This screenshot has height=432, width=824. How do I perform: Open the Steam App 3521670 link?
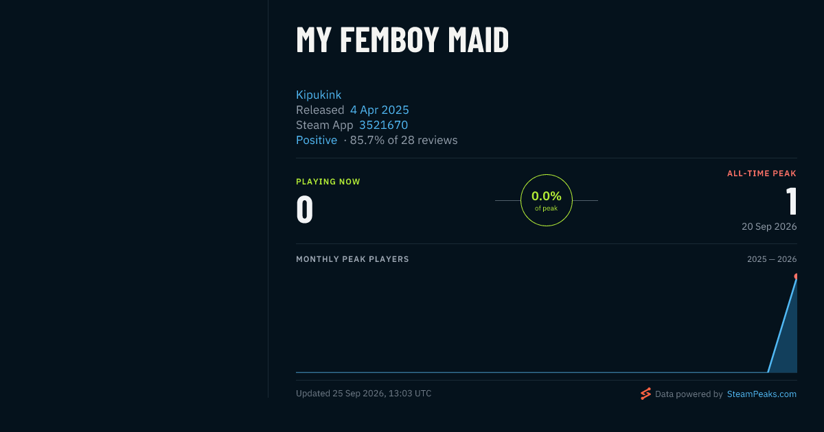click(383, 125)
